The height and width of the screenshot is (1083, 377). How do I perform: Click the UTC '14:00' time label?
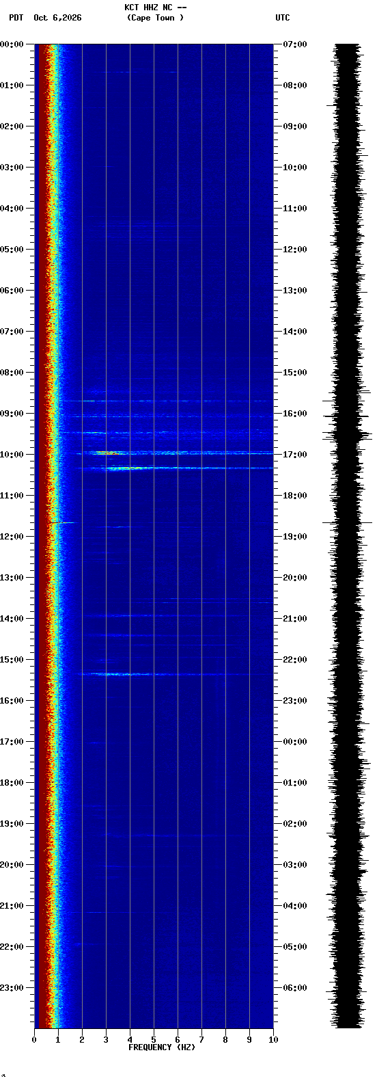pyautogui.click(x=295, y=332)
